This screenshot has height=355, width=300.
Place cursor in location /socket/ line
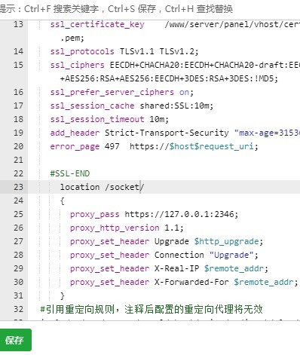coord(102,187)
